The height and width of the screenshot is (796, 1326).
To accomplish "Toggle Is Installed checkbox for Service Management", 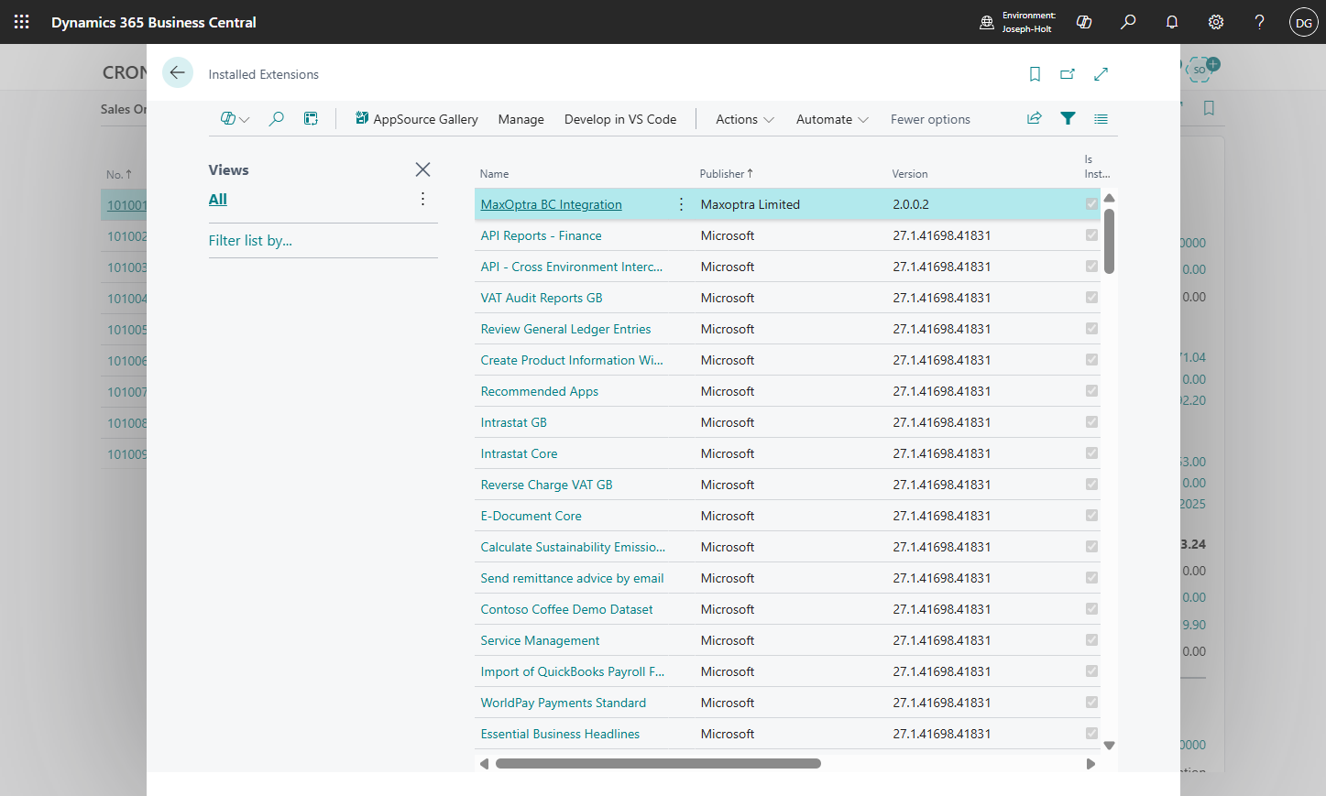I will pos(1091,640).
